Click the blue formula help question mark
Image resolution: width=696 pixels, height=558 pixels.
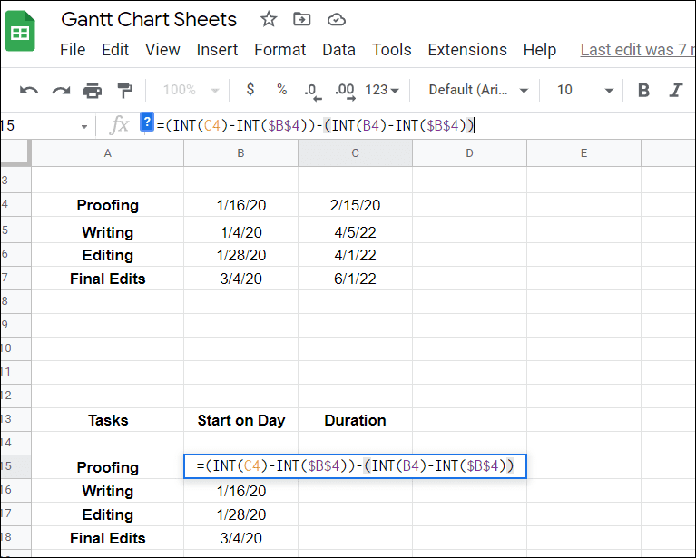147,122
